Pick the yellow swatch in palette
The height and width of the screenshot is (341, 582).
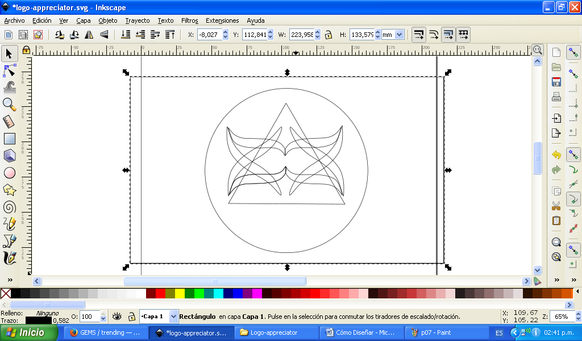pos(180,293)
